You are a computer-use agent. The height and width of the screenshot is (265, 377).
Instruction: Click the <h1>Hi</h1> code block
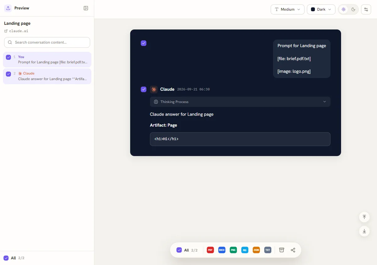[240, 139]
